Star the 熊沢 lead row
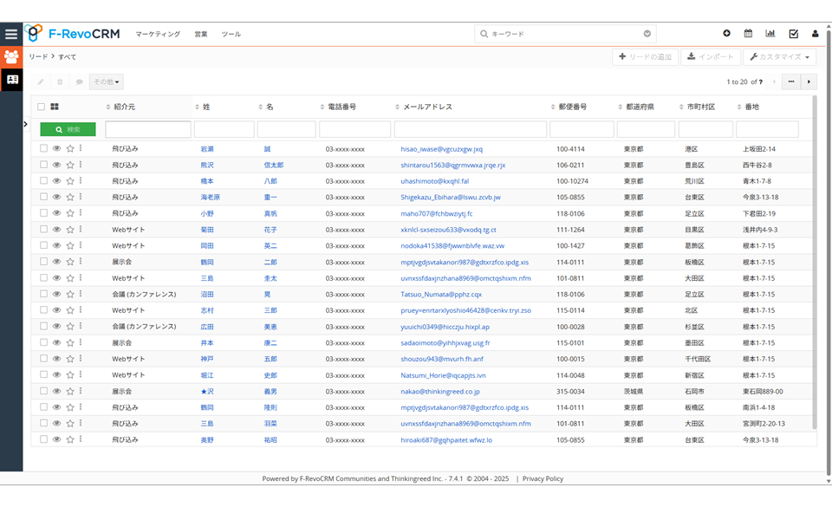The height and width of the screenshot is (520, 832). (70, 165)
